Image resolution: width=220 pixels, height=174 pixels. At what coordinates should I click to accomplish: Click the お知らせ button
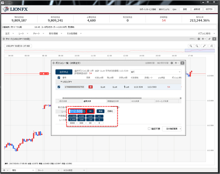tap(197, 9)
